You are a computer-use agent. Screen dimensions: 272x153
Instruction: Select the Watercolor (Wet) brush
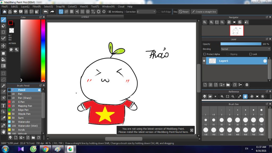24,126
